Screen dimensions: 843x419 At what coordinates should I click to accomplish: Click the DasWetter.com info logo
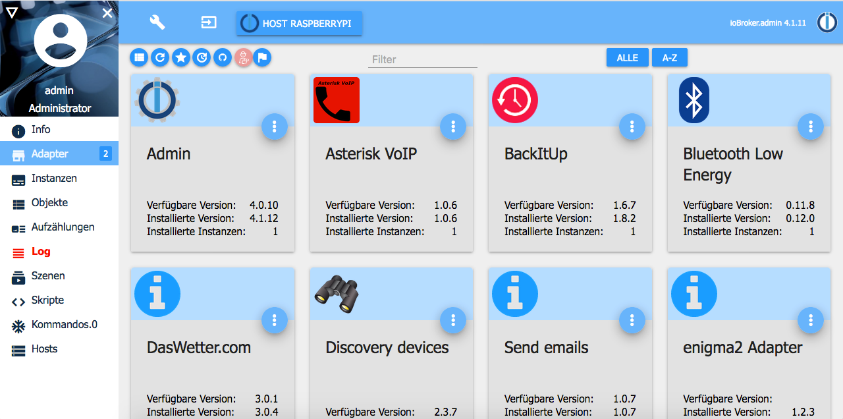click(x=157, y=294)
